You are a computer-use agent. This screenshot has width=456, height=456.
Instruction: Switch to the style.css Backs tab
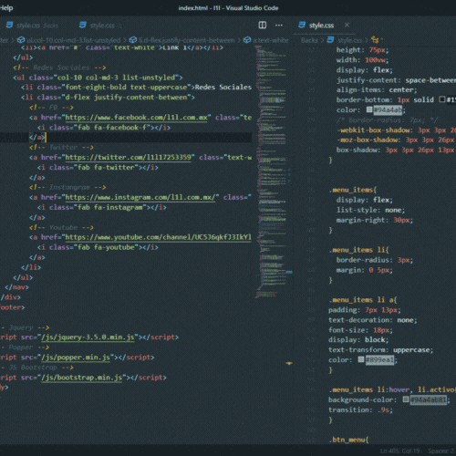pos(32,26)
